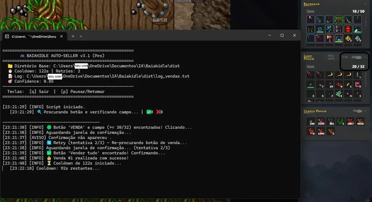Click the 'Script iniciado.' log line

pos(44,107)
